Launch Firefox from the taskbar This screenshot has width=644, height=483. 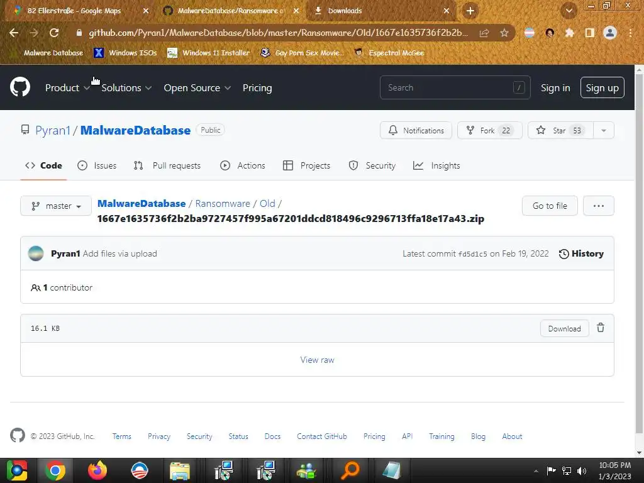click(x=97, y=470)
